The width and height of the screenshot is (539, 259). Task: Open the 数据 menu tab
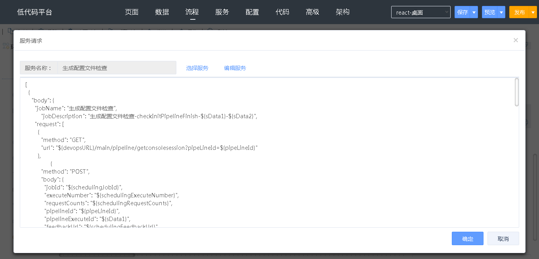point(162,12)
